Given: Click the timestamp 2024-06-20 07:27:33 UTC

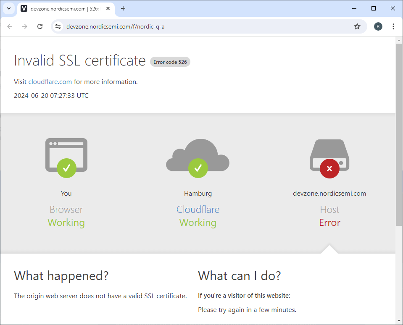Looking at the screenshot, I should point(51,95).
